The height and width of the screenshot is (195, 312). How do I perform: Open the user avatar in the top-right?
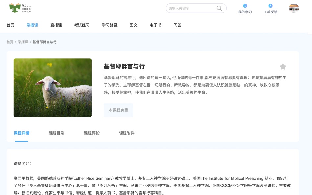pos(294,9)
